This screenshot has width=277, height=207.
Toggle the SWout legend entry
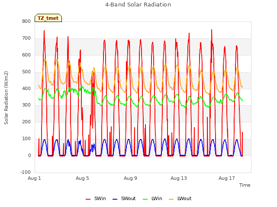coord(124,198)
